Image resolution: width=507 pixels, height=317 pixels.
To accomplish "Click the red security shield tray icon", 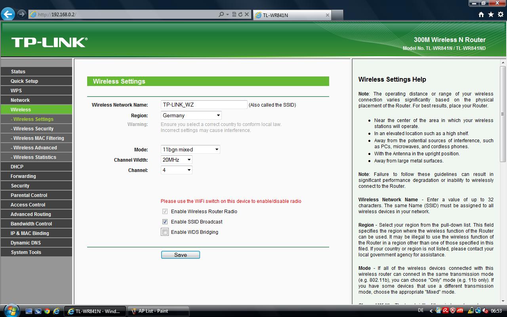I will click(453, 311).
